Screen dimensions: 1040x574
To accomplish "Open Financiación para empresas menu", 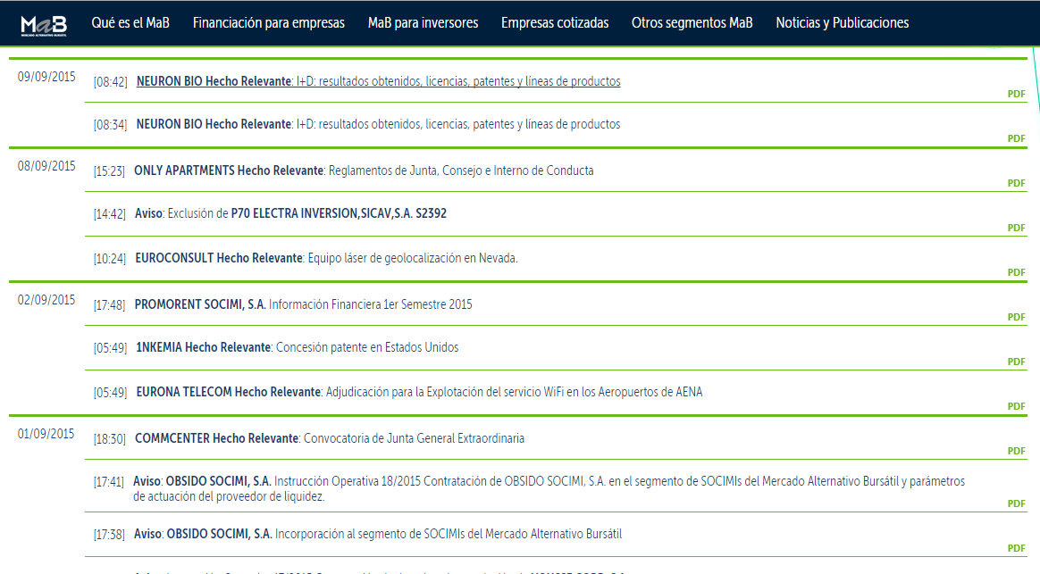I will pyautogui.click(x=269, y=22).
